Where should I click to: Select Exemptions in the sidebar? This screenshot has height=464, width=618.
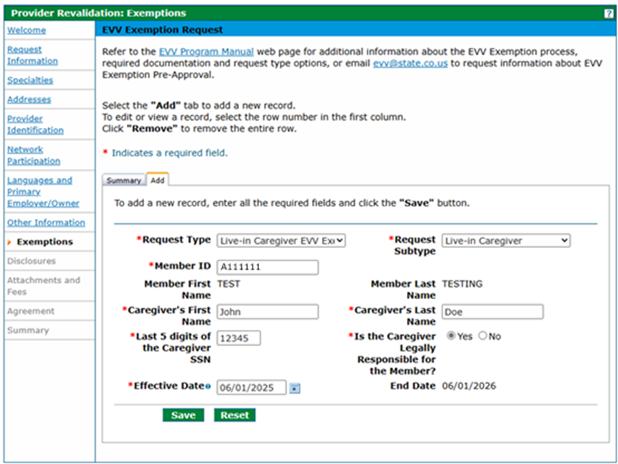[44, 242]
